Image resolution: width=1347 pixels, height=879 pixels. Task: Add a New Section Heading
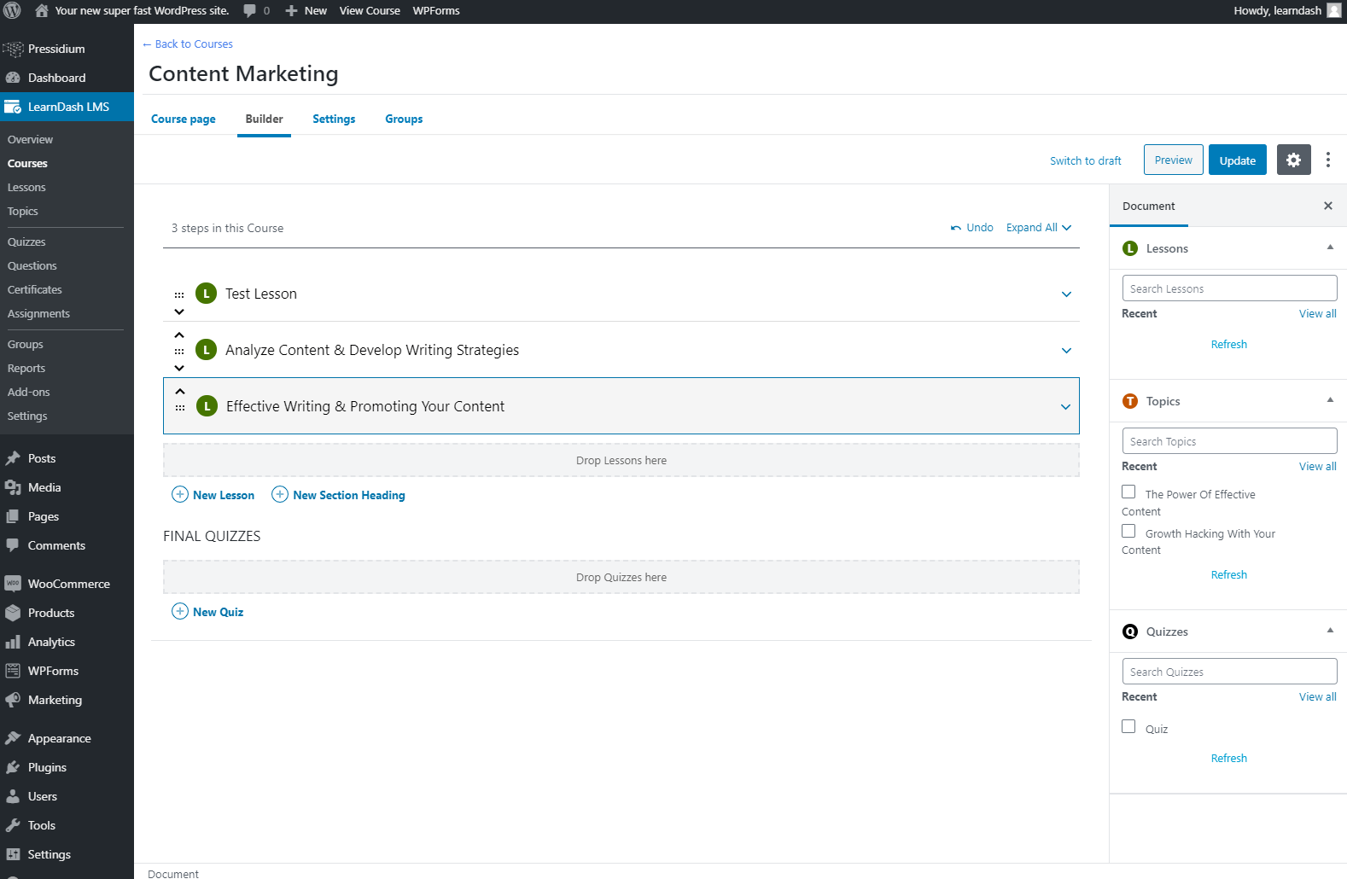(x=339, y=495)
